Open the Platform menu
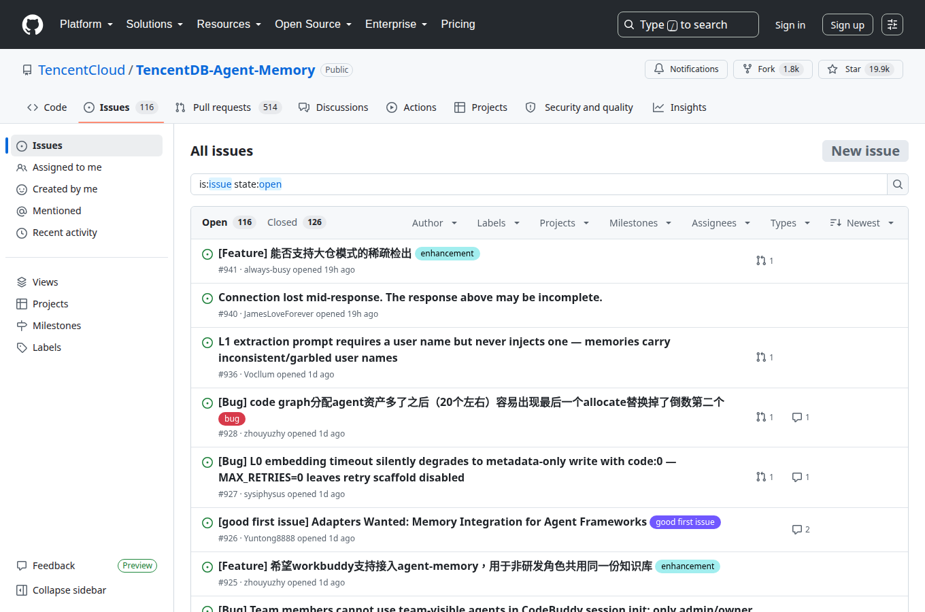 tap(86, 24)
